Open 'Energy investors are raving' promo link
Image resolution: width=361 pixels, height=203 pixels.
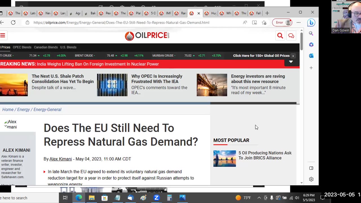258,79
